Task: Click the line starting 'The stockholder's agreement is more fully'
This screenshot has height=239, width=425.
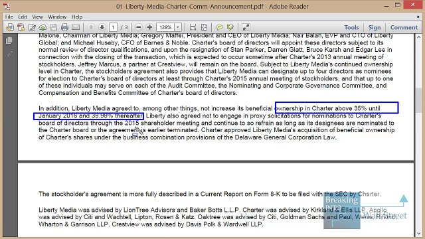Action: [x=210, y=194]
